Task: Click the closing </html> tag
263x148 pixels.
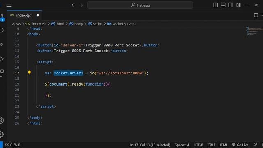Action: tap(35, 123)
